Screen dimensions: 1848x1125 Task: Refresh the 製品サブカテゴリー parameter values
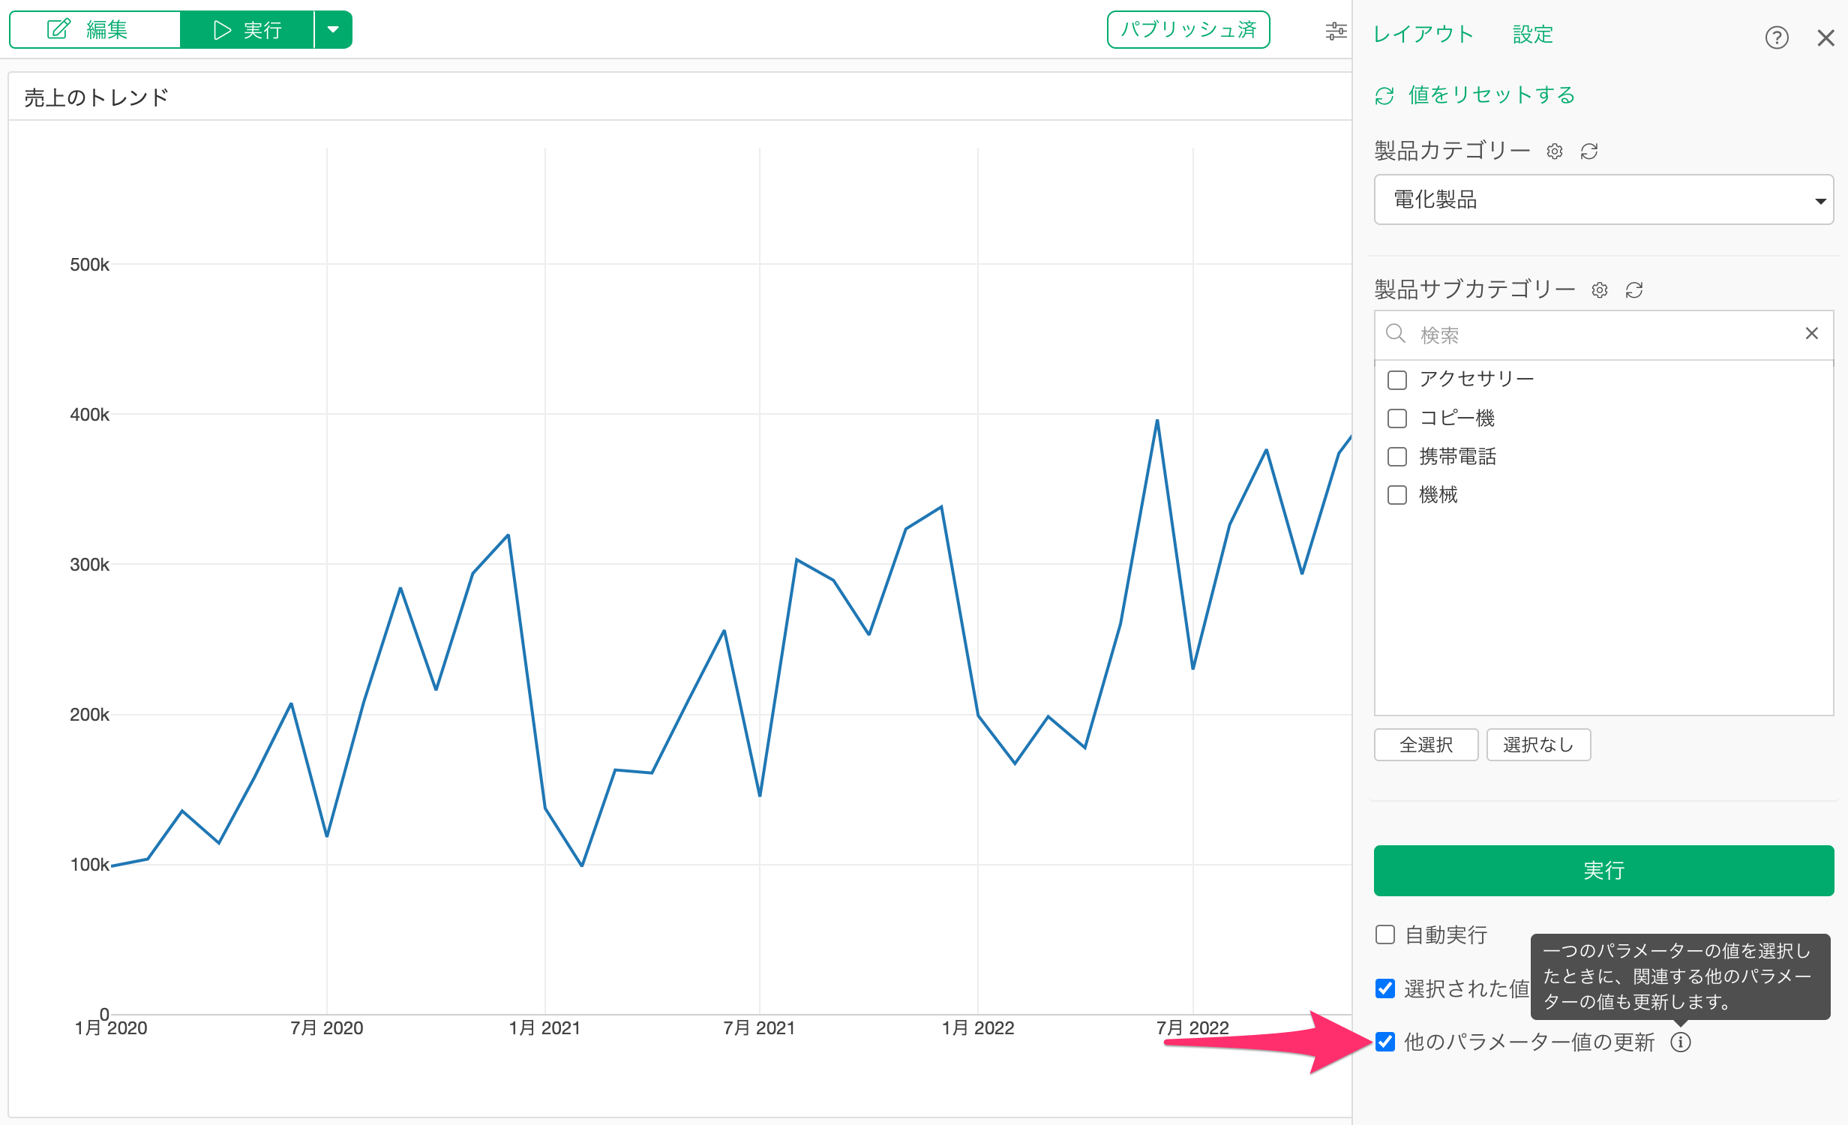[x=1634, y=290]
